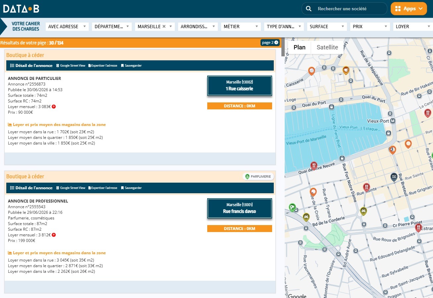
Task: Expand the ARRONDISSEMENT dropdown
Action: pos(198,27)
